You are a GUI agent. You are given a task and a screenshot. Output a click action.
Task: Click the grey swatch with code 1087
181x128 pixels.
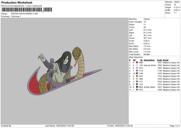137,68
